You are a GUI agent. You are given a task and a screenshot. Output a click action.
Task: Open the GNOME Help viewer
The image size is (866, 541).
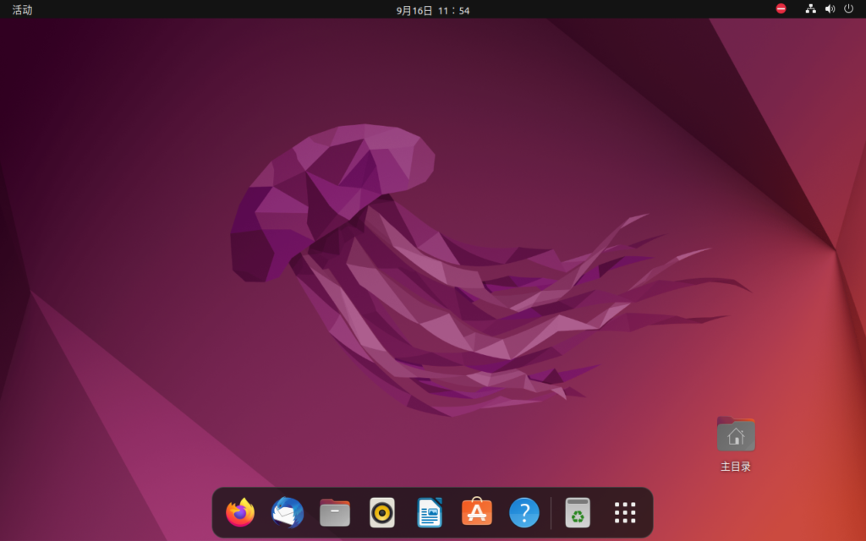[x=523, y=512]
